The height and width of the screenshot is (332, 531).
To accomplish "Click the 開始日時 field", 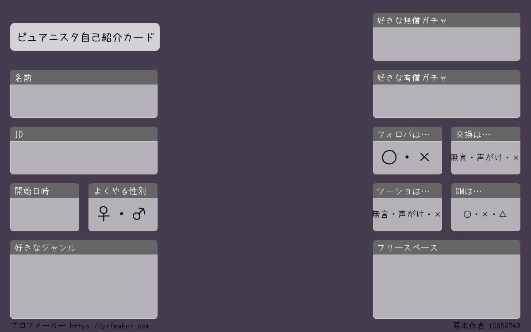I will point(45,214).
